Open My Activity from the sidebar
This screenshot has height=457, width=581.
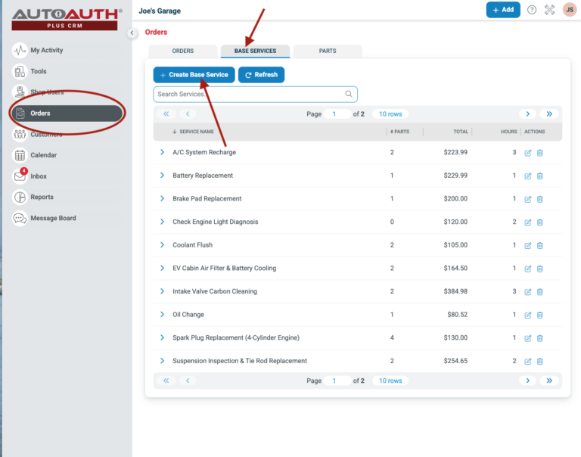tap(46, 51)
